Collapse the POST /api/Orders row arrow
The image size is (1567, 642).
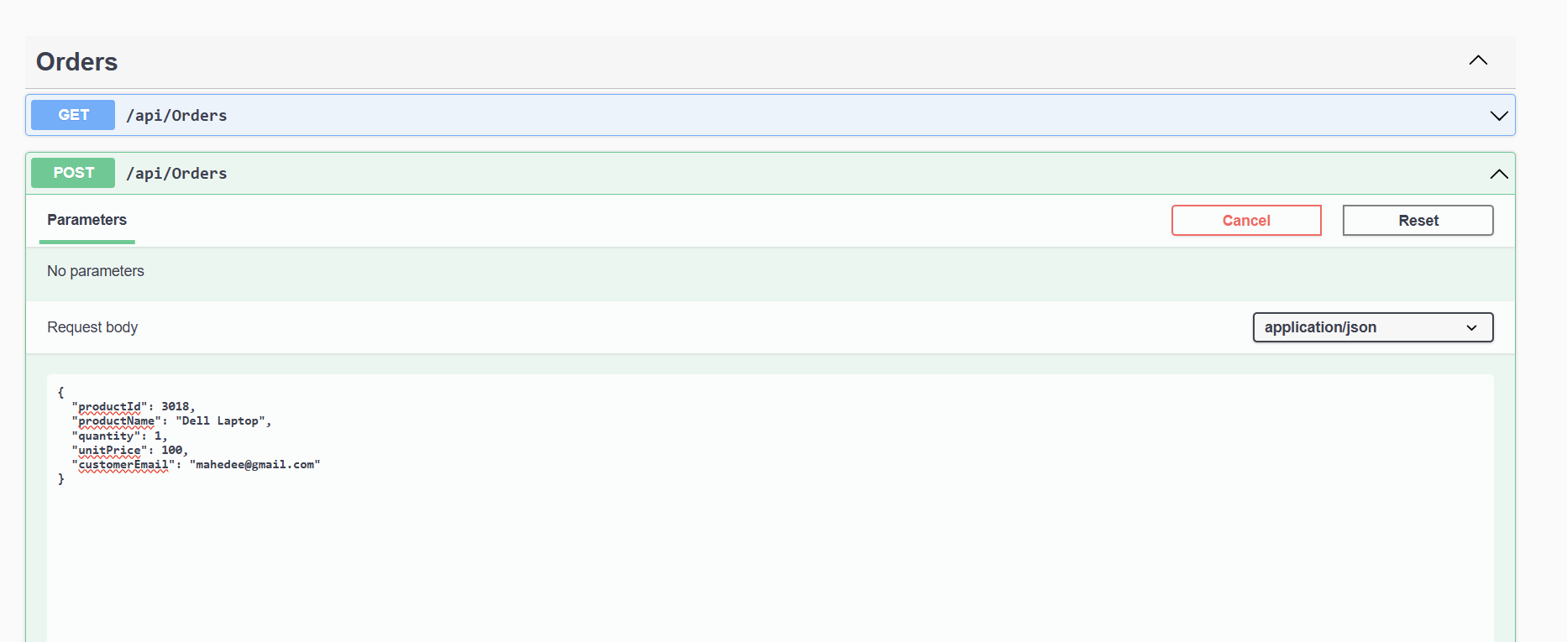click(x=1498, y=174)
